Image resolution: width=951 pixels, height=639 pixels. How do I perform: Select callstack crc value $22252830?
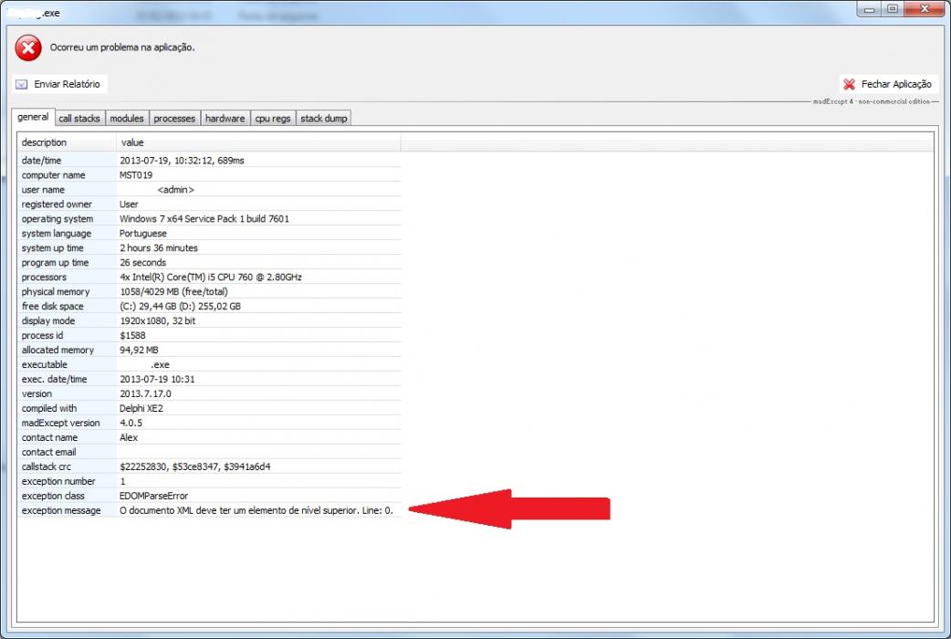195,466
